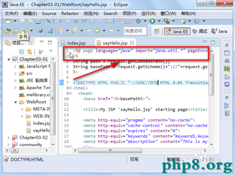The image size is (235, 175).
Task: Open the Search menu
Action: tap(110, 14)
